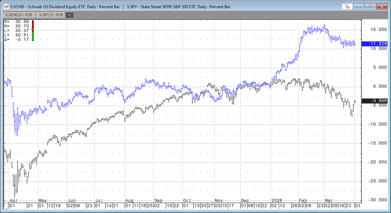The height and width of the screenshot is (213, 391).
Task: Click the CQG app icon in title bar
Action: point(6,7)
